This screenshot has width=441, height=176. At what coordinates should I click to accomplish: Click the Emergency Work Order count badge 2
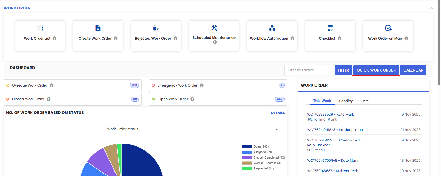coord(282,85)
